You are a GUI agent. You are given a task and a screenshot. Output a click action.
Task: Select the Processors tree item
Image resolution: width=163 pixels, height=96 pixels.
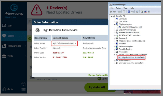[x=123, y=52]
